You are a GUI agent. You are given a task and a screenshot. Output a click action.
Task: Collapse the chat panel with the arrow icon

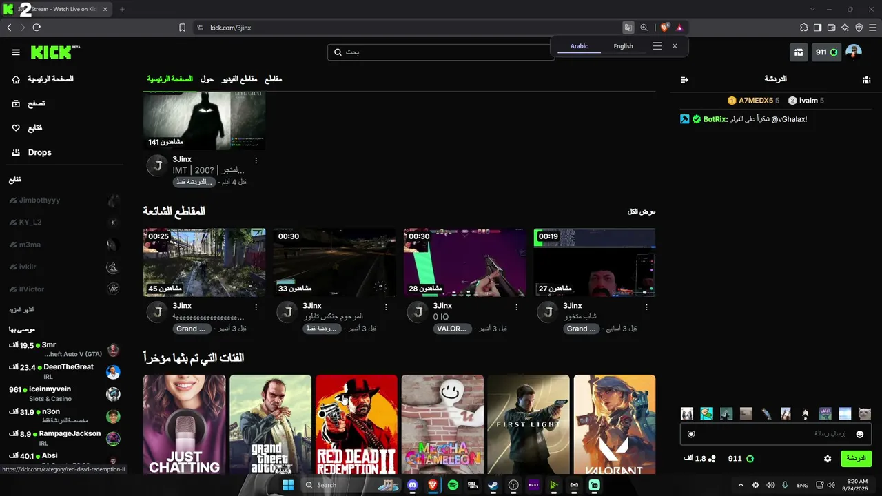click(684, 80)
